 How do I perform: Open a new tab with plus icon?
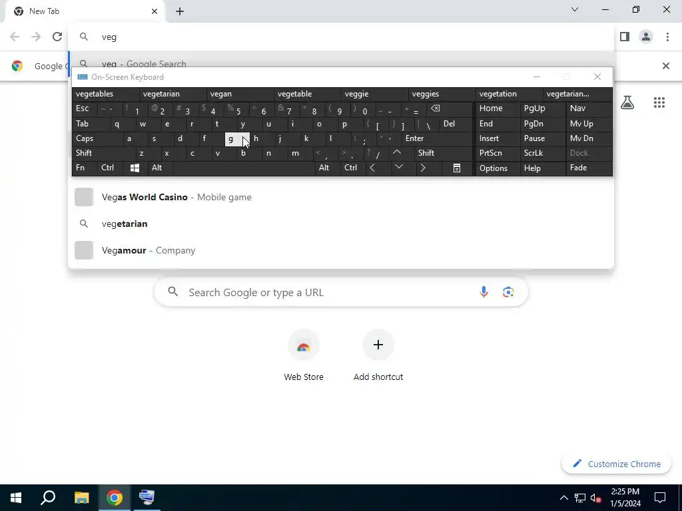coord(180,11)
